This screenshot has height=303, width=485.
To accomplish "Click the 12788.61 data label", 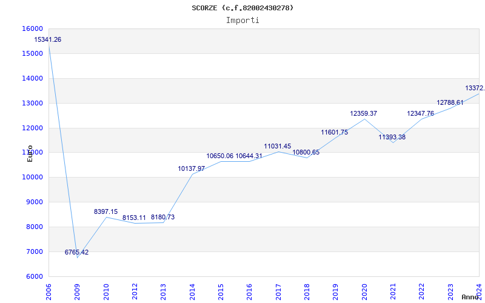I will pos(449,102).
